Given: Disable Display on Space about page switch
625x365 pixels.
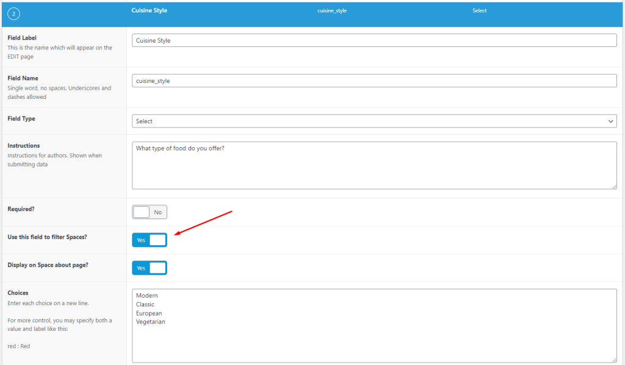Looking at the screenshot, I should coord(150,268).
